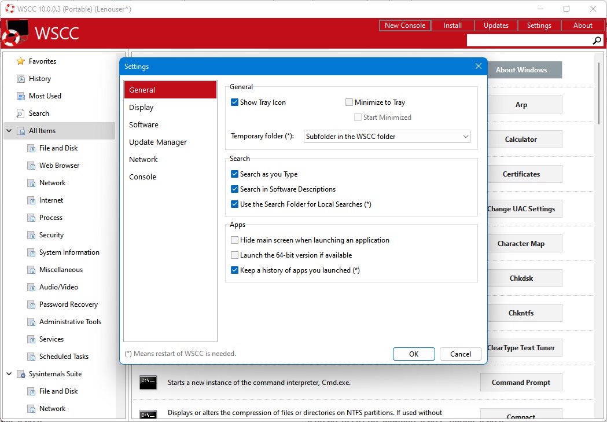
Task: Enable Minimize to Tray checkbox
Action: pos(349,102)
